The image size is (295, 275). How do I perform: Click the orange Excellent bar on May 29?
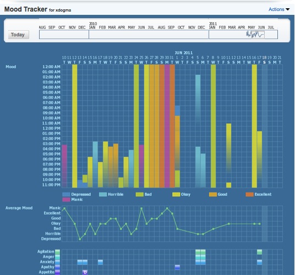click(x=162, y=126)
